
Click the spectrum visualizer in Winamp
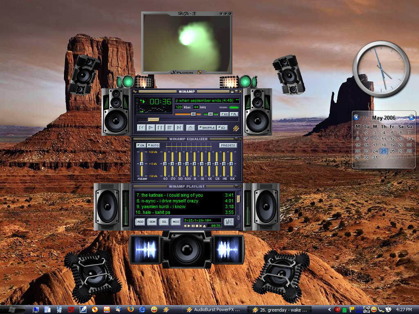pos(155,110)
